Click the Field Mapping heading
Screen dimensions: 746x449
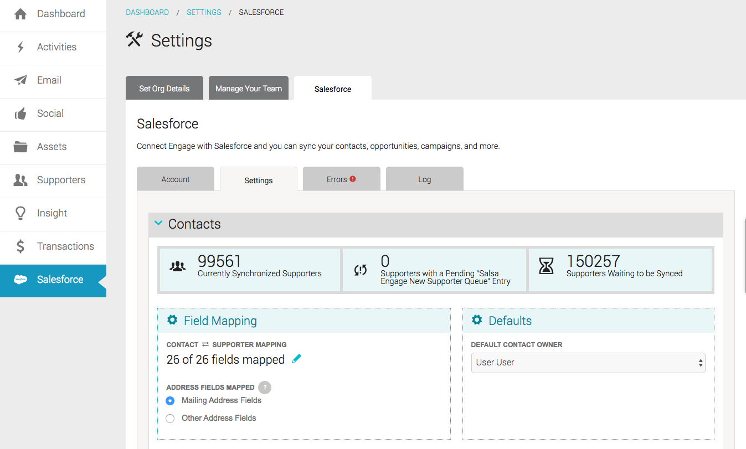pyautogui.click(x=220, y=321)
